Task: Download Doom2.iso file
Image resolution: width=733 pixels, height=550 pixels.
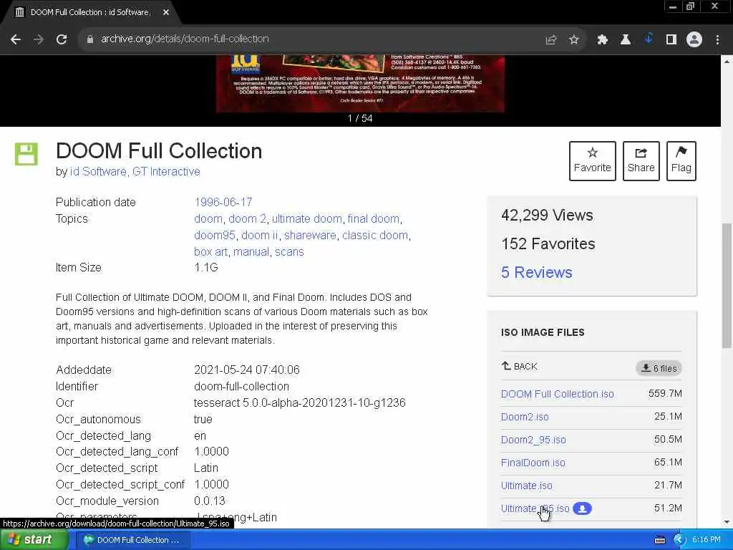Action: pyautogui.click(x=525, y=417)
